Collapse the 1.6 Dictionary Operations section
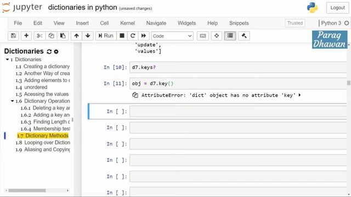The width and height of the screenshot is (351, 197). pyautogui.click(x=12, y=101)
